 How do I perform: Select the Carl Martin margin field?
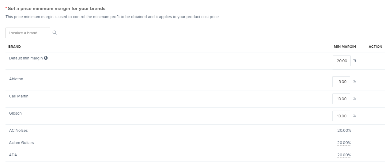[x=341, y=99]
